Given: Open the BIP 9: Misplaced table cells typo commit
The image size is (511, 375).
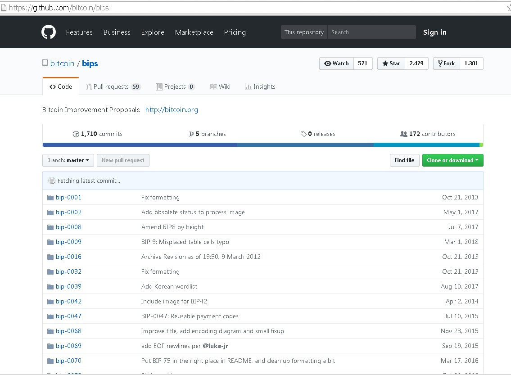Looking at the screenshot, I should click(185, 242).
